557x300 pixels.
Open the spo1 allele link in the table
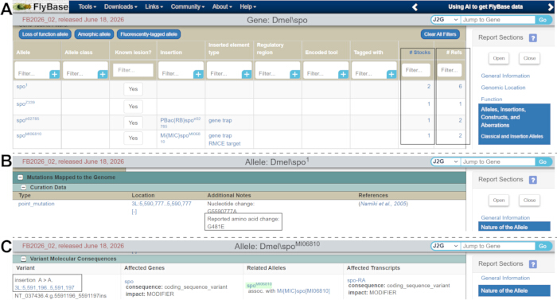[21, 86]
